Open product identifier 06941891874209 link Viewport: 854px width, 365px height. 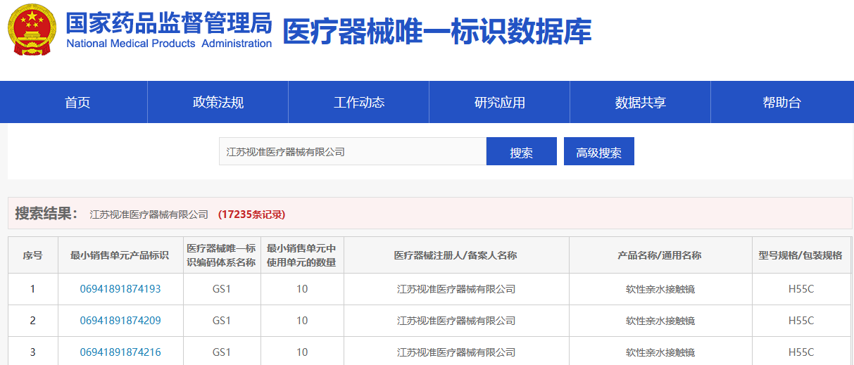pos(120,321)
